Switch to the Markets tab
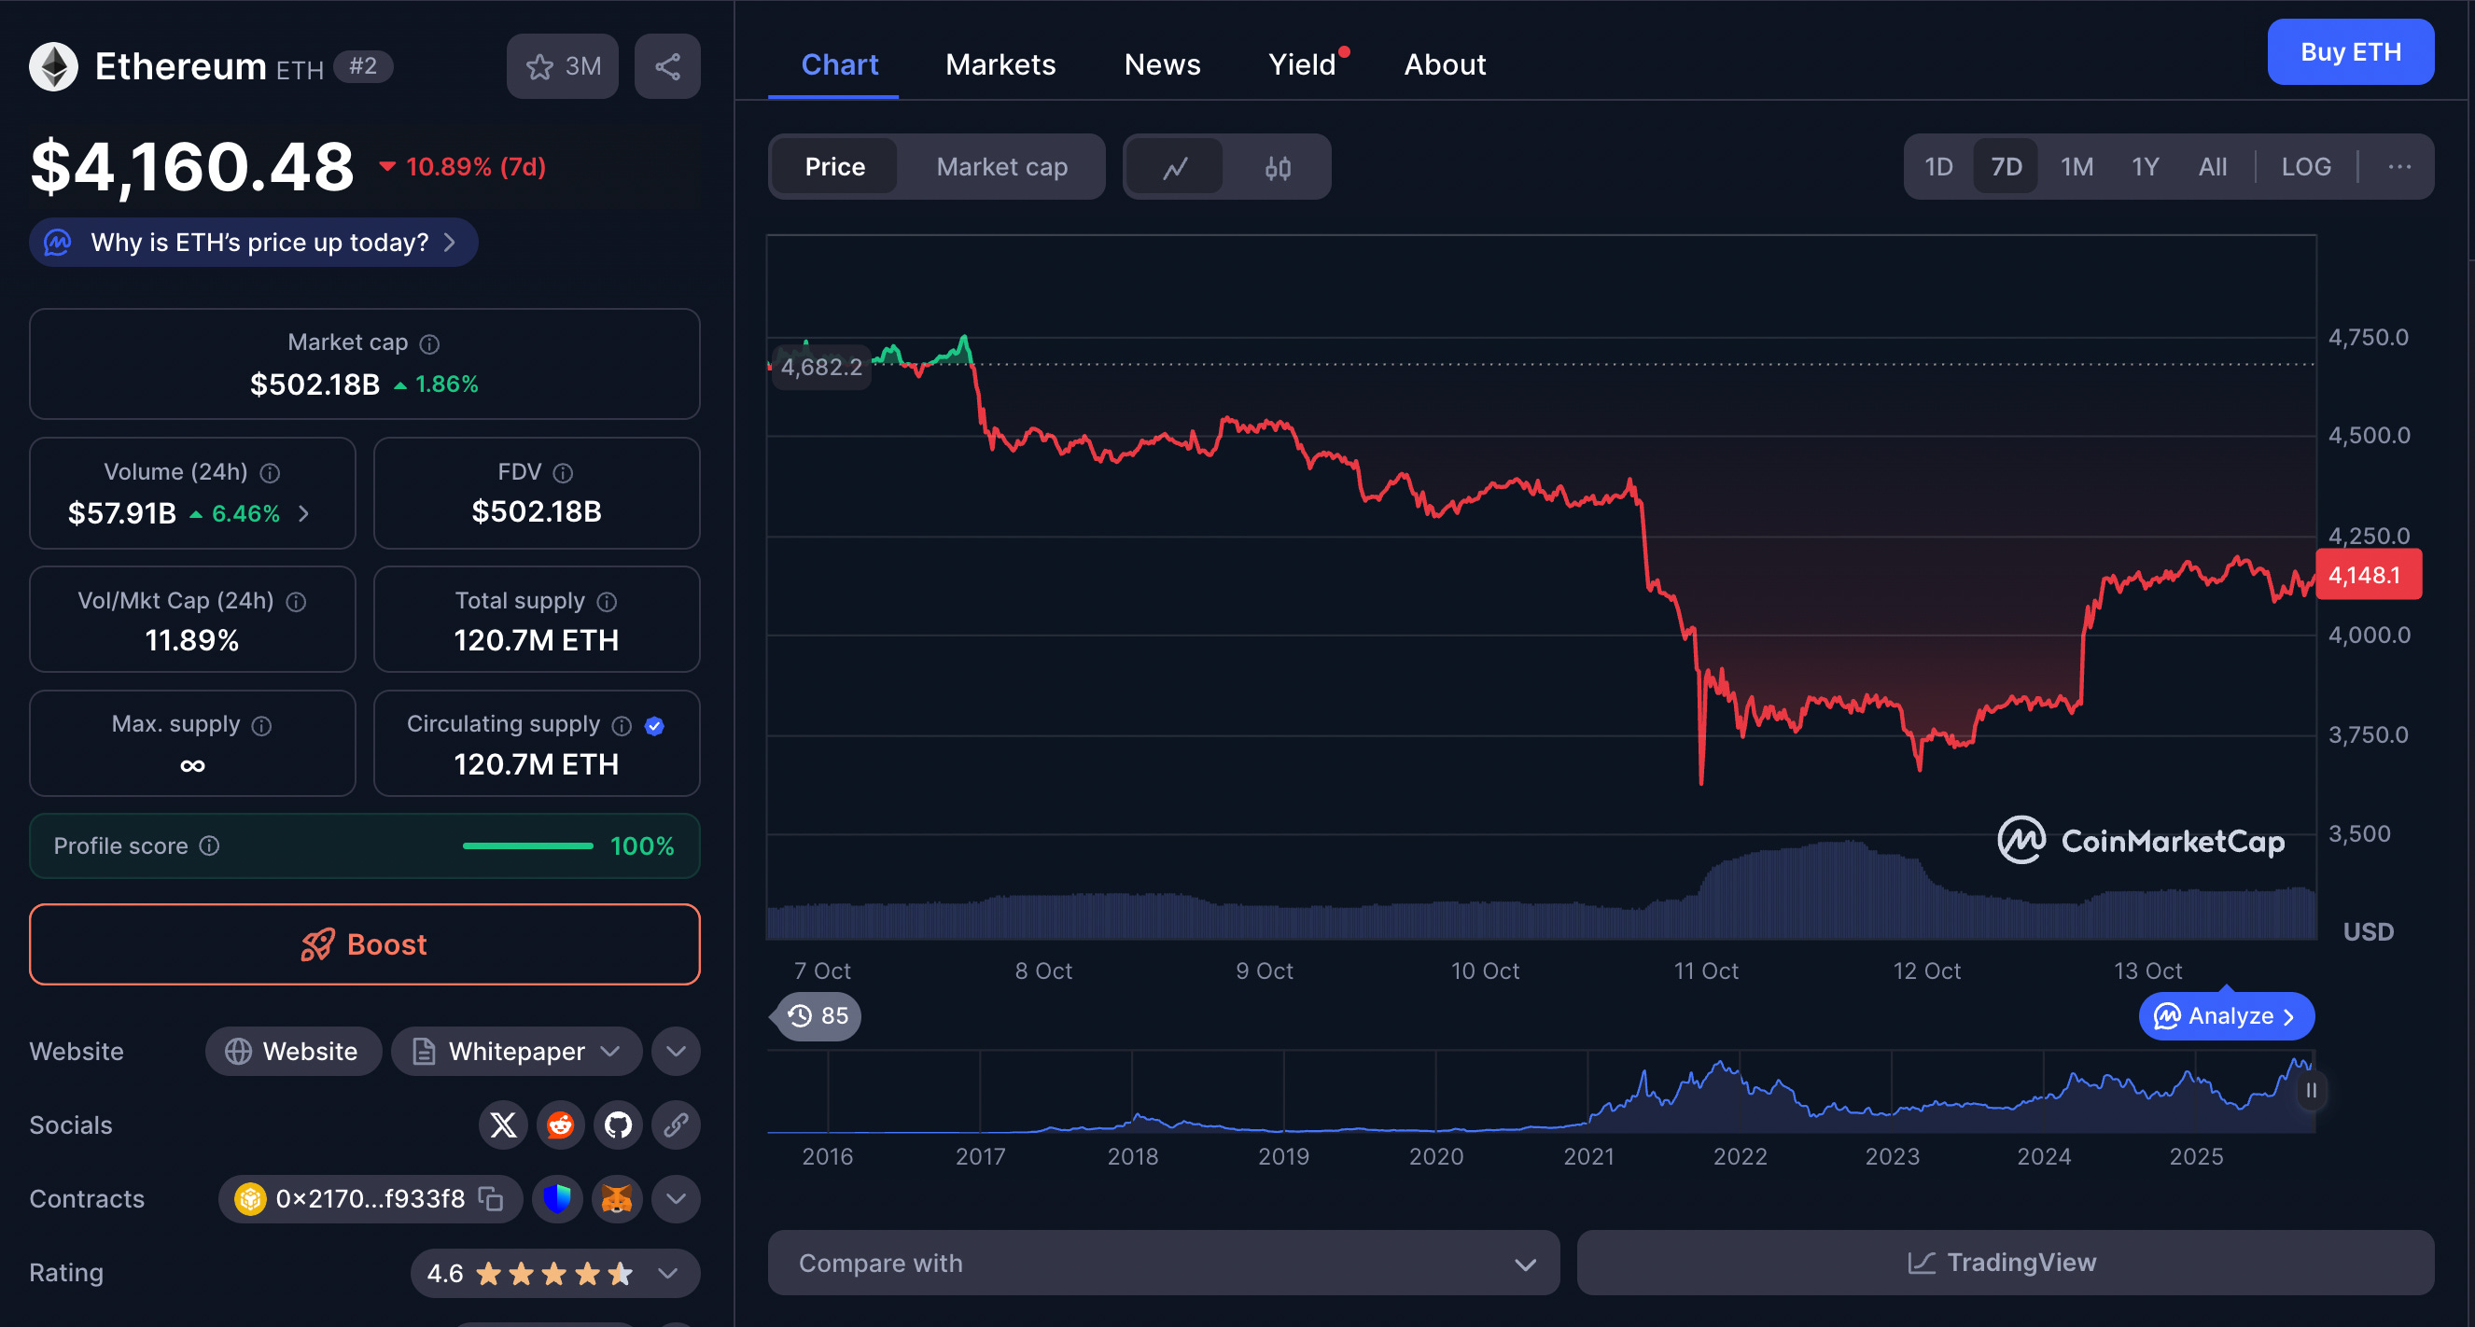Image resolution: width=2475 pixels, height=1327 pixels. tap(1000, 63)
